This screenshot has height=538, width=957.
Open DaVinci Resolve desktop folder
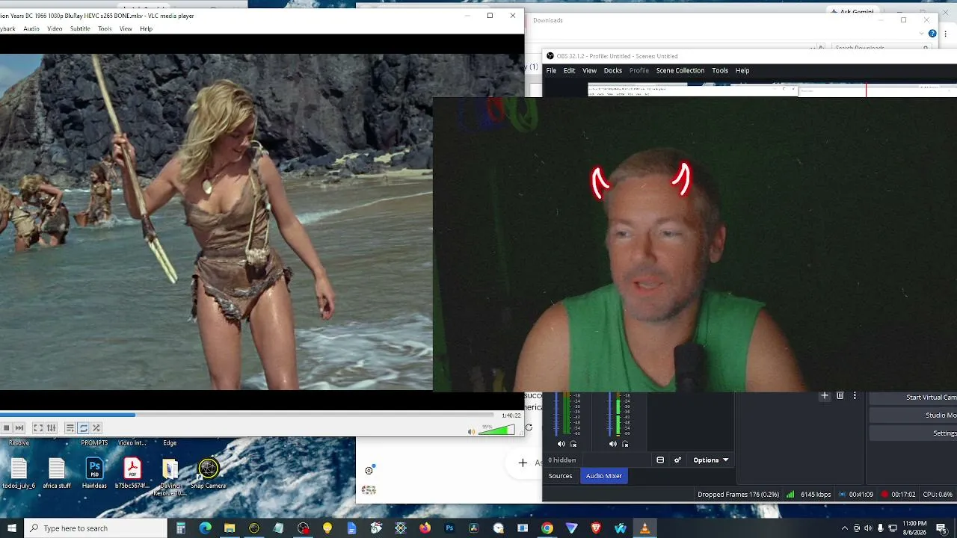[170, 477]
